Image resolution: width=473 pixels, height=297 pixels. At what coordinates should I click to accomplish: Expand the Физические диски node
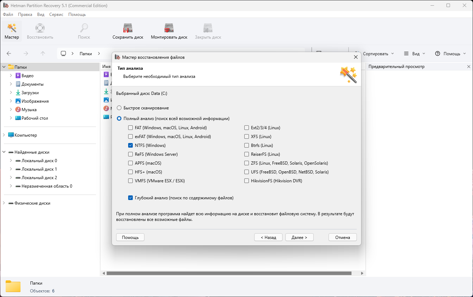(x=4, y=203)
